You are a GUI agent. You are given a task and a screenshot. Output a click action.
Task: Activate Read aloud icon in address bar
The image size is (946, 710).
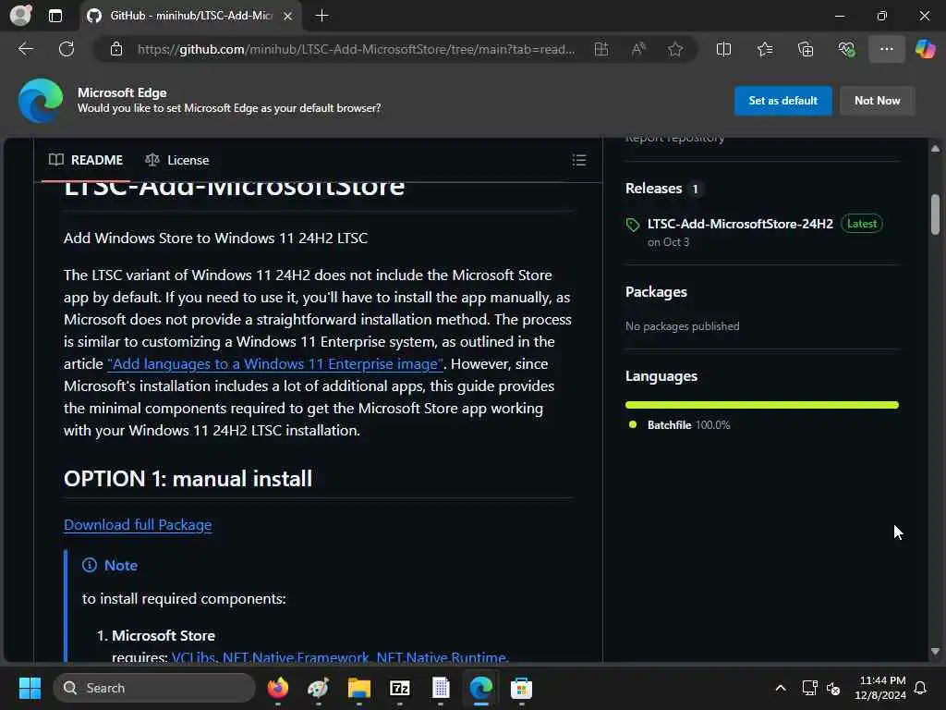click(x=638, y=49)
